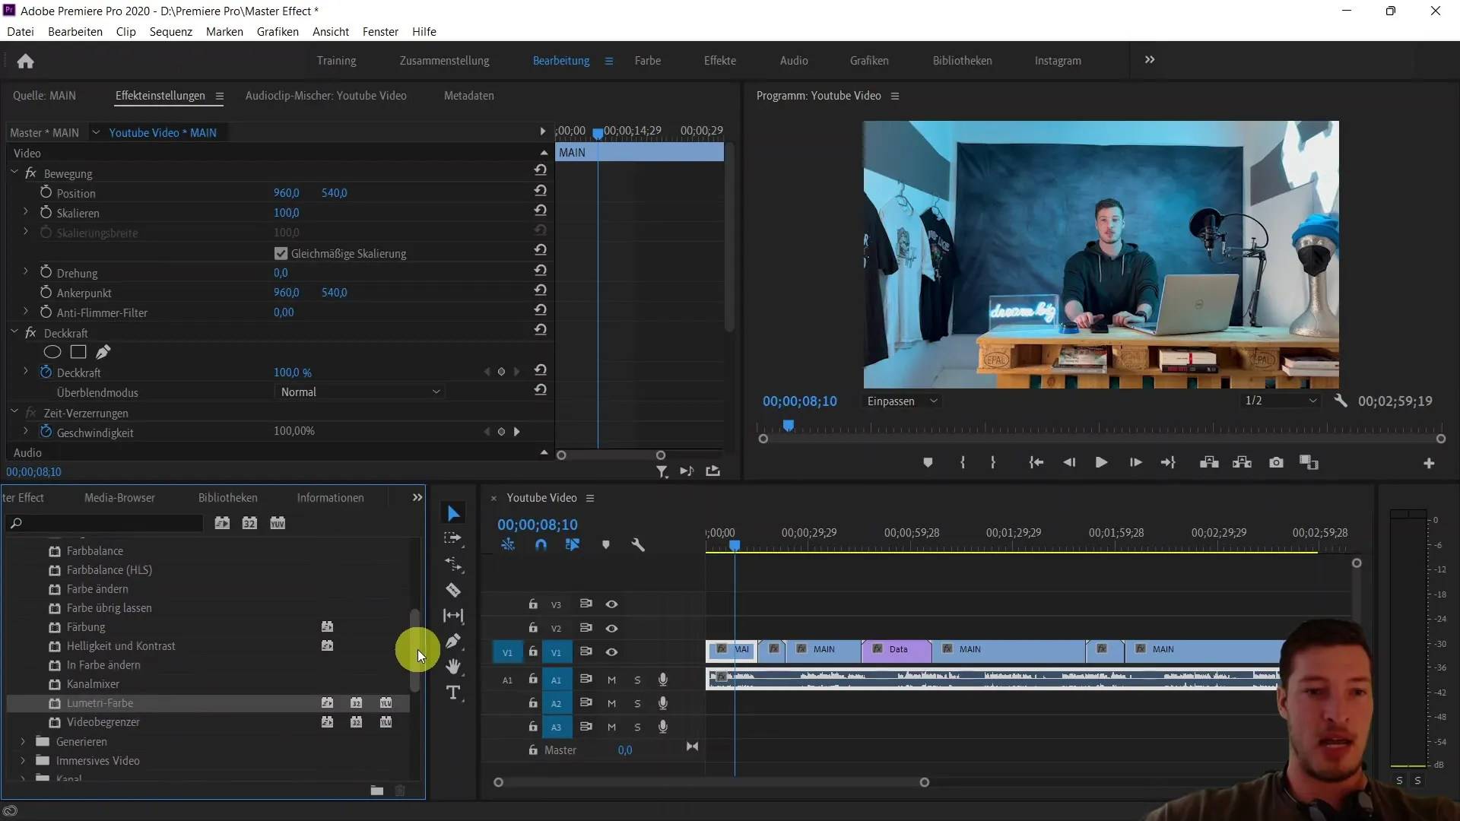Image resolution: width=1460 pixels, height=821 pixels.
Task: Click Export Frame camera icon
Action: [1276, 462]
